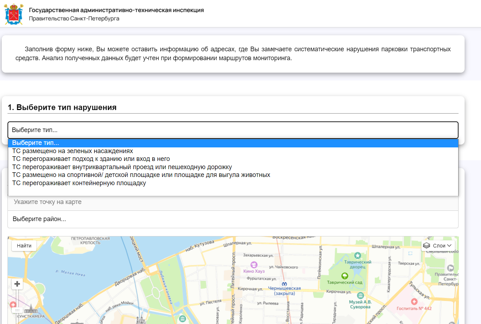Click the Таврический дворец star marker
The width and height of the screenshot is (481, 324).
point(358,255)
